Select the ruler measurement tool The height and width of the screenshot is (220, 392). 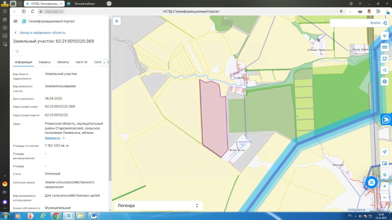[x=385, y=47]
